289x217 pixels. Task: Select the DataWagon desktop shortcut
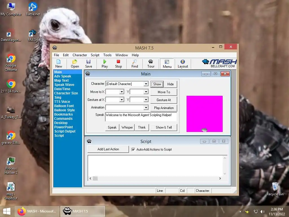pos(11,35)
